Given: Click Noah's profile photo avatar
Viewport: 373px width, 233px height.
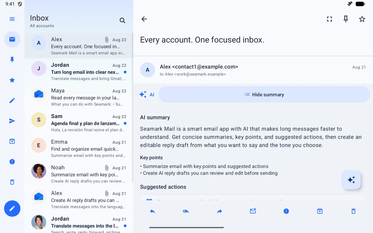Looking at the screenshot, I should pyautogui.click(x=39, y=171).
